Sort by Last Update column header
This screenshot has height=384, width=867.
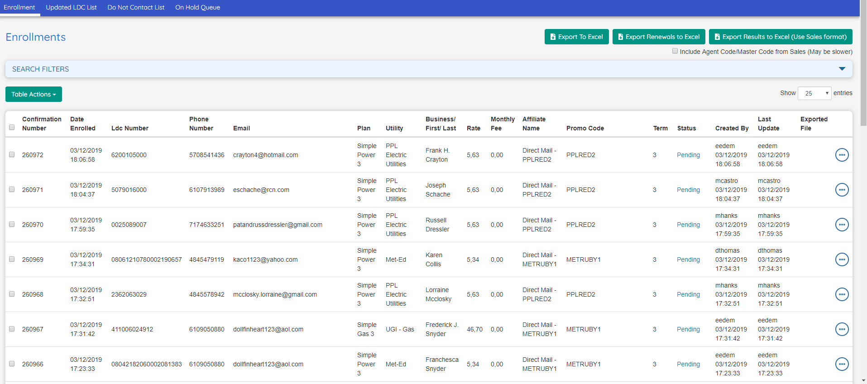pyautogui.click(x=769, y=124)
